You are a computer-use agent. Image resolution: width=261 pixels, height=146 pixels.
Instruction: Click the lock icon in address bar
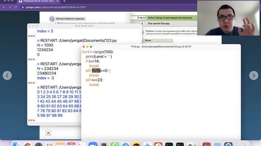[x=23, y=7]
